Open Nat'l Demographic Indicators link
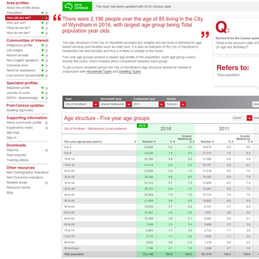 (27, 172)
